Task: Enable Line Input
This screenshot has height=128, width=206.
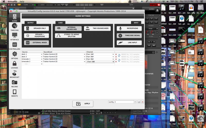Action: [x=129, y=42]
